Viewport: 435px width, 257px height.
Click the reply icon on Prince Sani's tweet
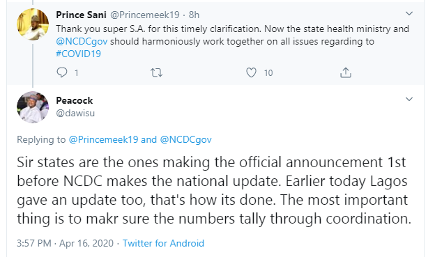click(61, 72)
